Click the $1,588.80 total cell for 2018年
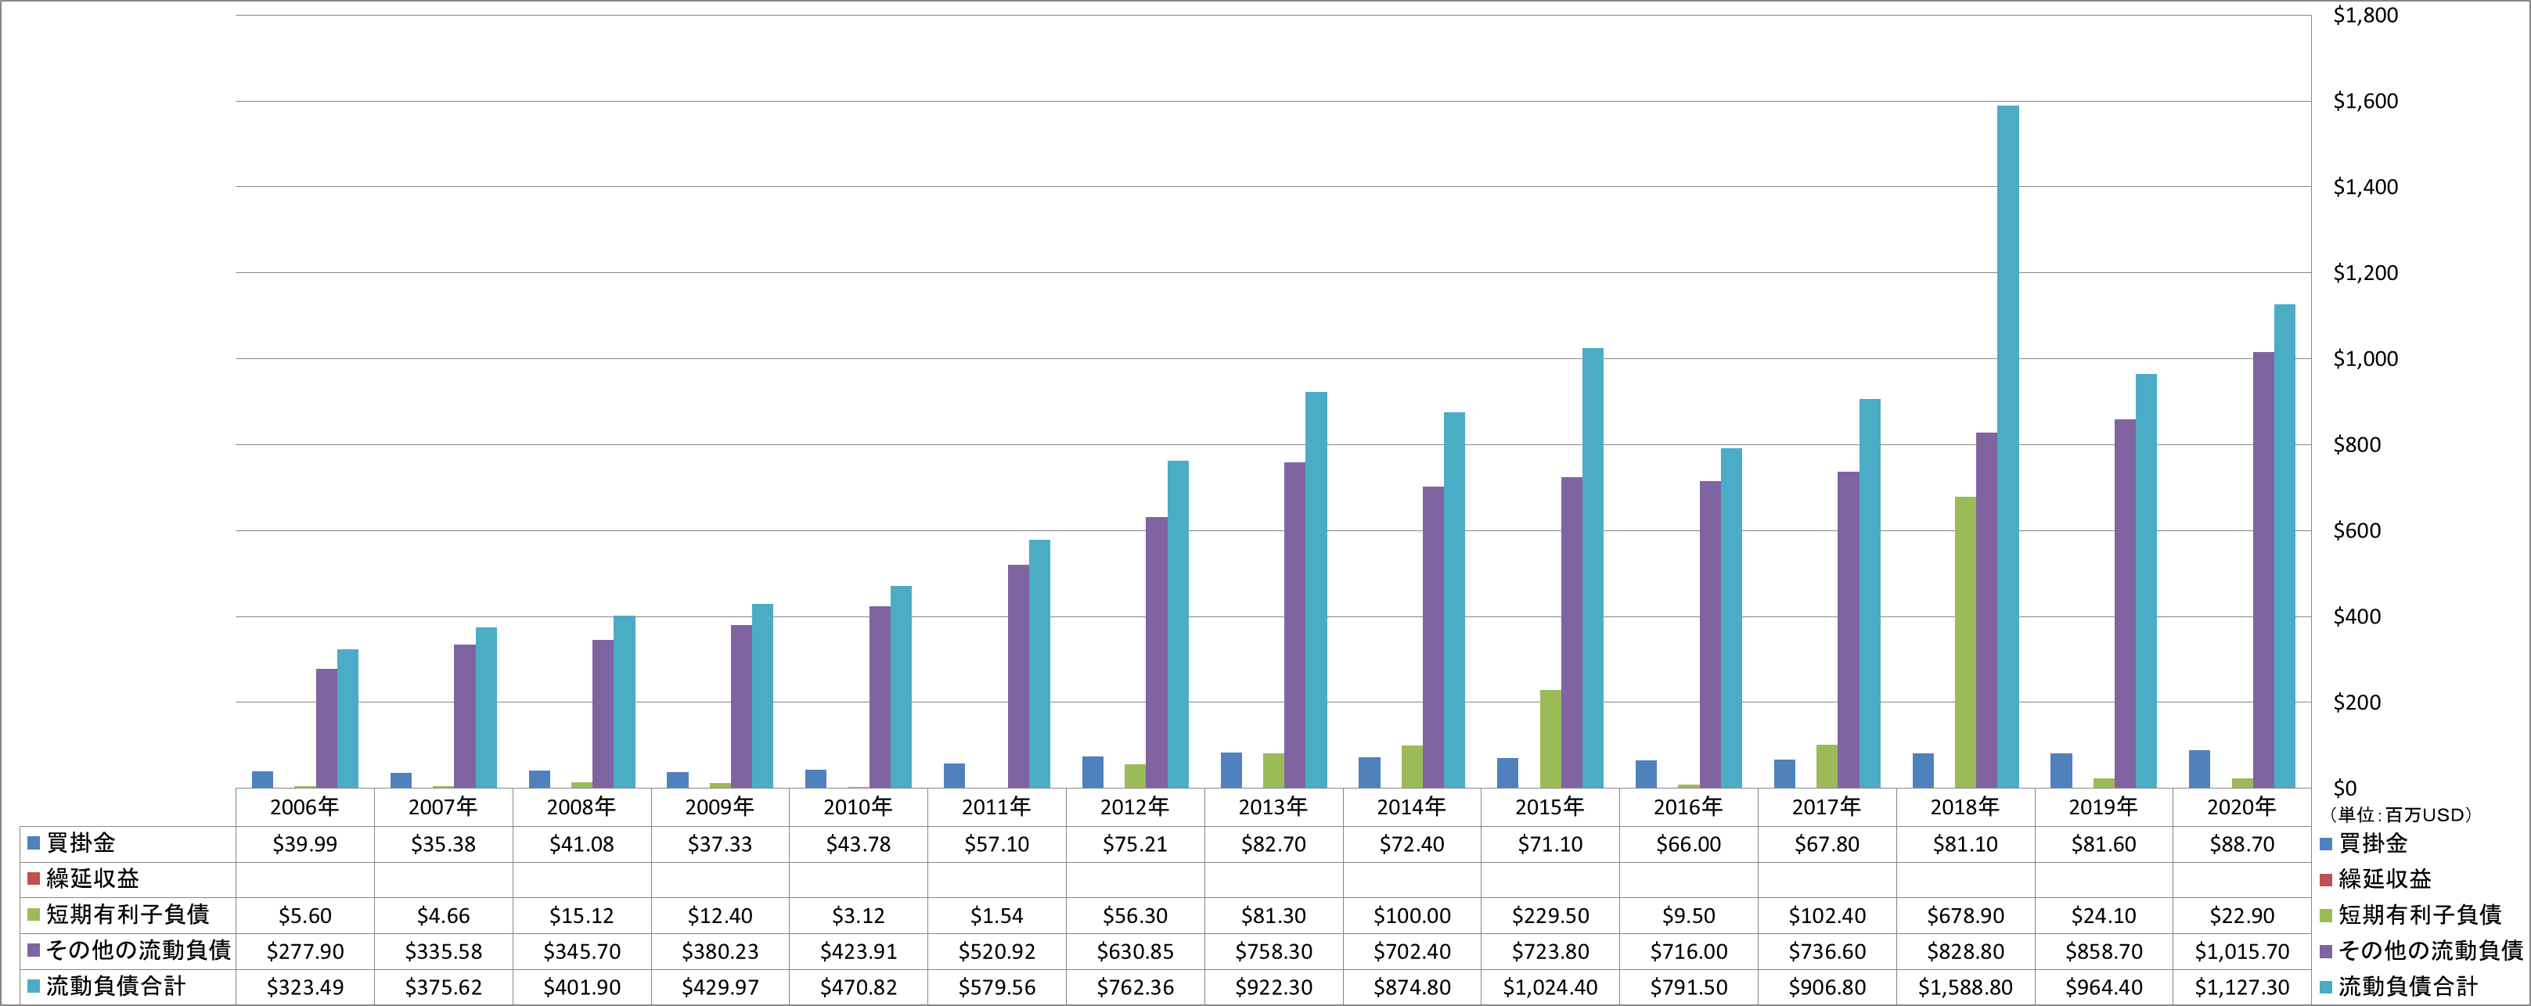 coord(1965,986)
